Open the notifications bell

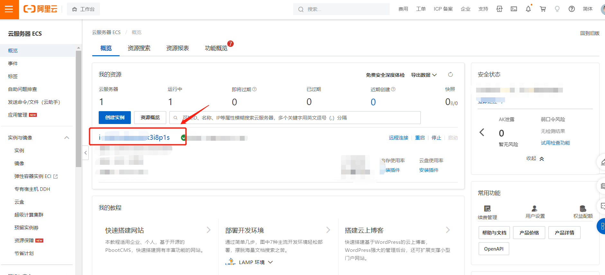528,9
